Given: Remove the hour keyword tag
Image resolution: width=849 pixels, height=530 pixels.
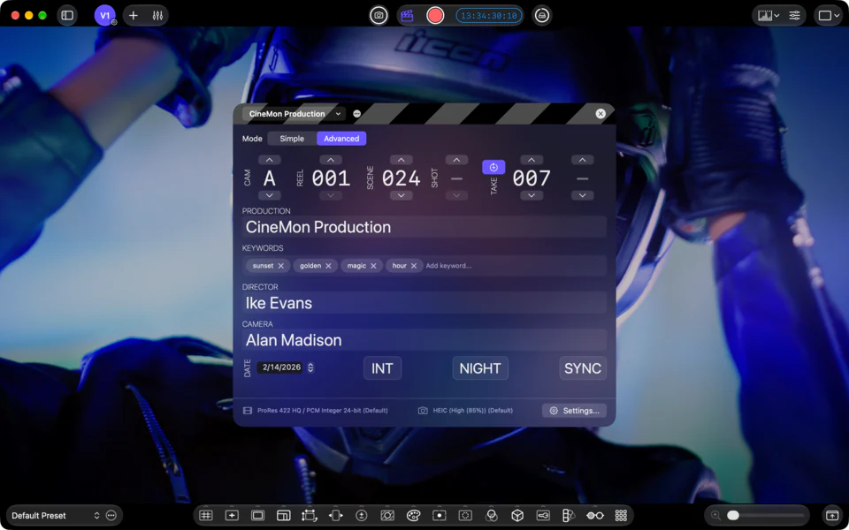Looking at the screenshot, I should click(x=414, y=266).
